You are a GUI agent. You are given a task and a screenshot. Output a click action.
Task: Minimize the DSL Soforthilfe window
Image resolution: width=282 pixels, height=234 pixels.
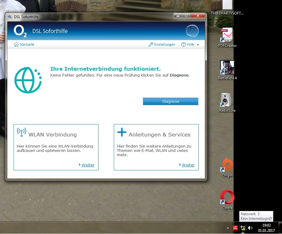tap(178, 16)
